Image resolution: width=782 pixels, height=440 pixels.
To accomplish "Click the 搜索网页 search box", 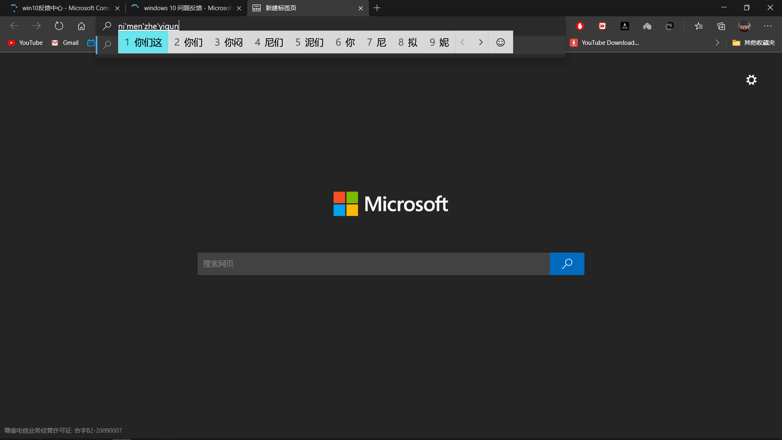I will [x=373, y=264].
